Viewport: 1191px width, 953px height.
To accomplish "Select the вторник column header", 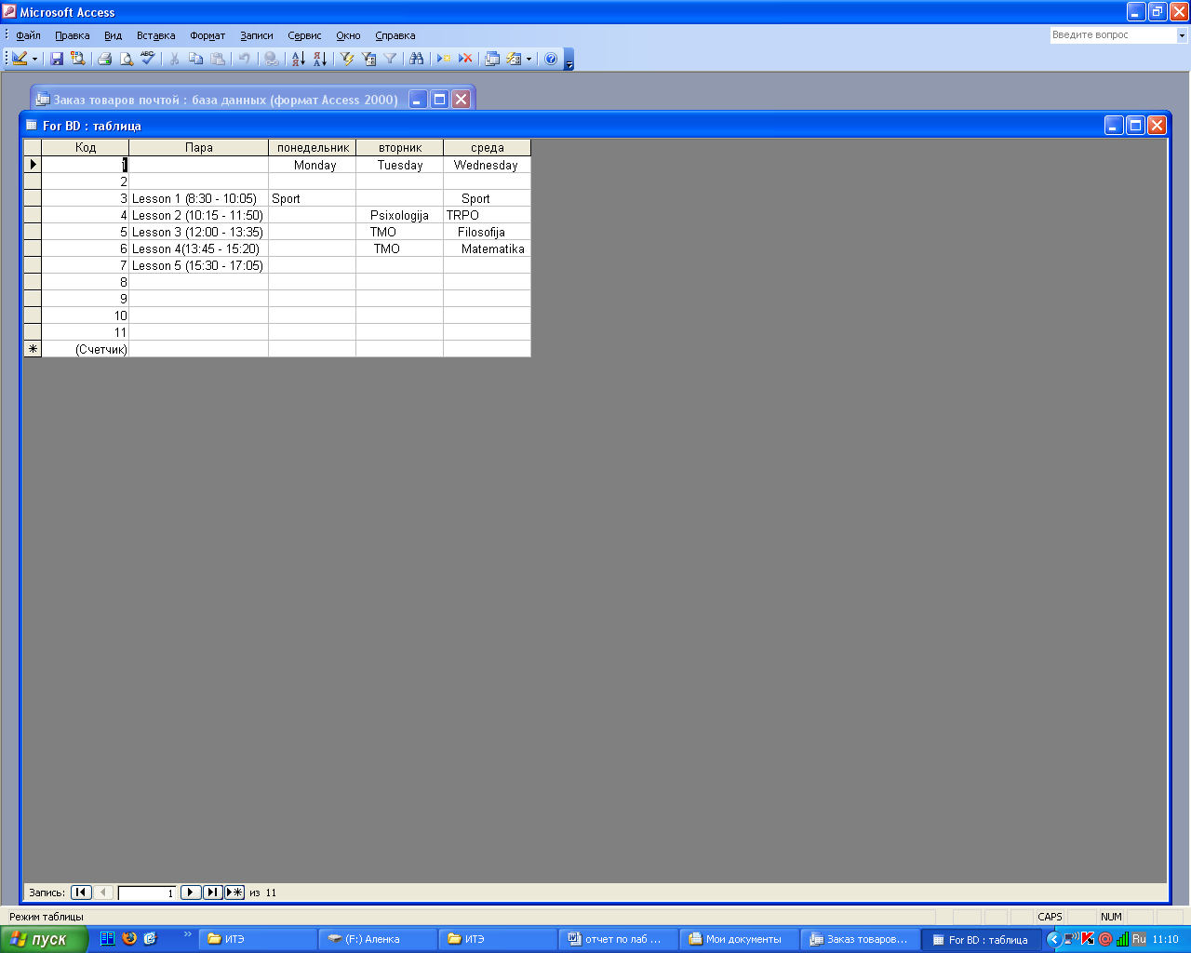I will point(400,147).
